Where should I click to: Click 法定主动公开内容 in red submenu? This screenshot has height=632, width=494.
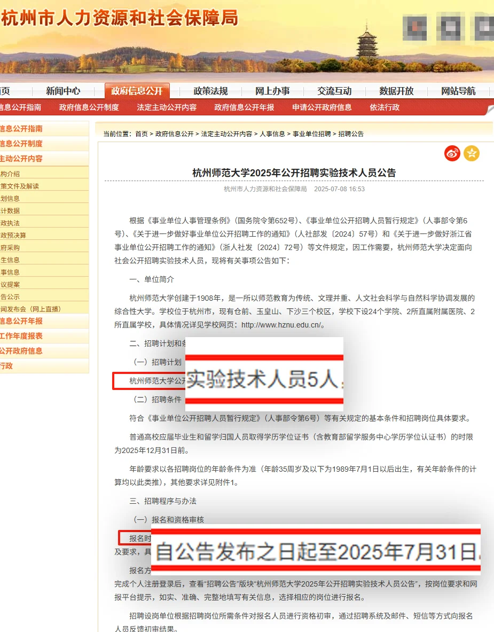pyautogui.click(x=167, y=107)
